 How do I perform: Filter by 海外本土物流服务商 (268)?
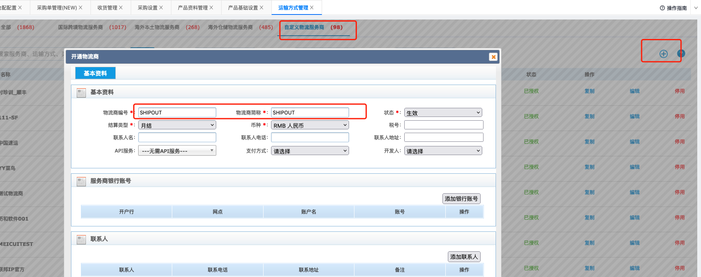click(x=167, y=27)
